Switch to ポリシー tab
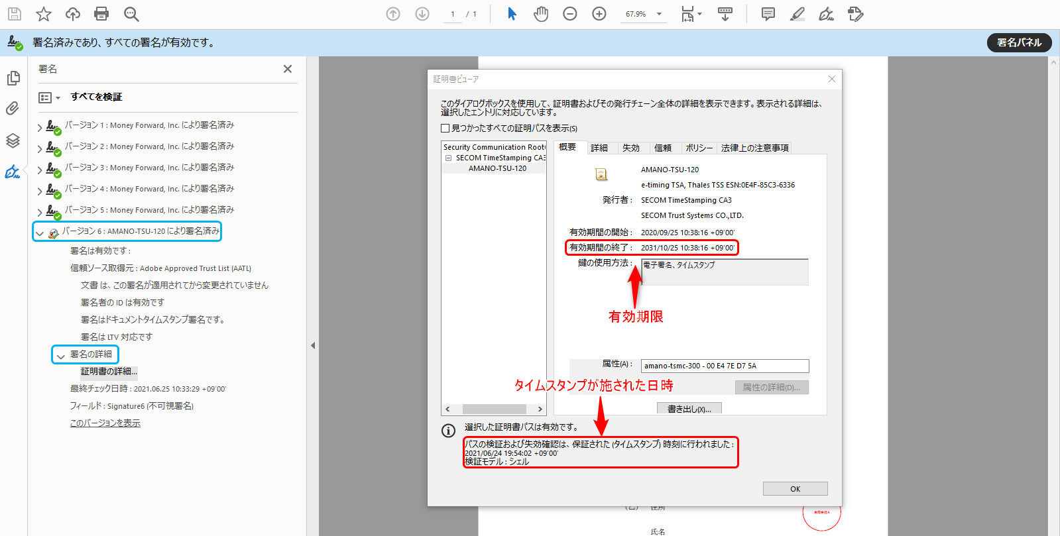The width and height of the screenshot is (1060, 536). 699,148
